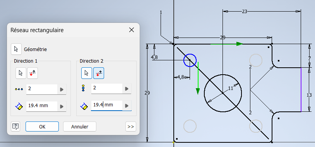Viewport: 315px width, 147px height.
Task: Click the diameter dimension 11
Action: (231, 88)
